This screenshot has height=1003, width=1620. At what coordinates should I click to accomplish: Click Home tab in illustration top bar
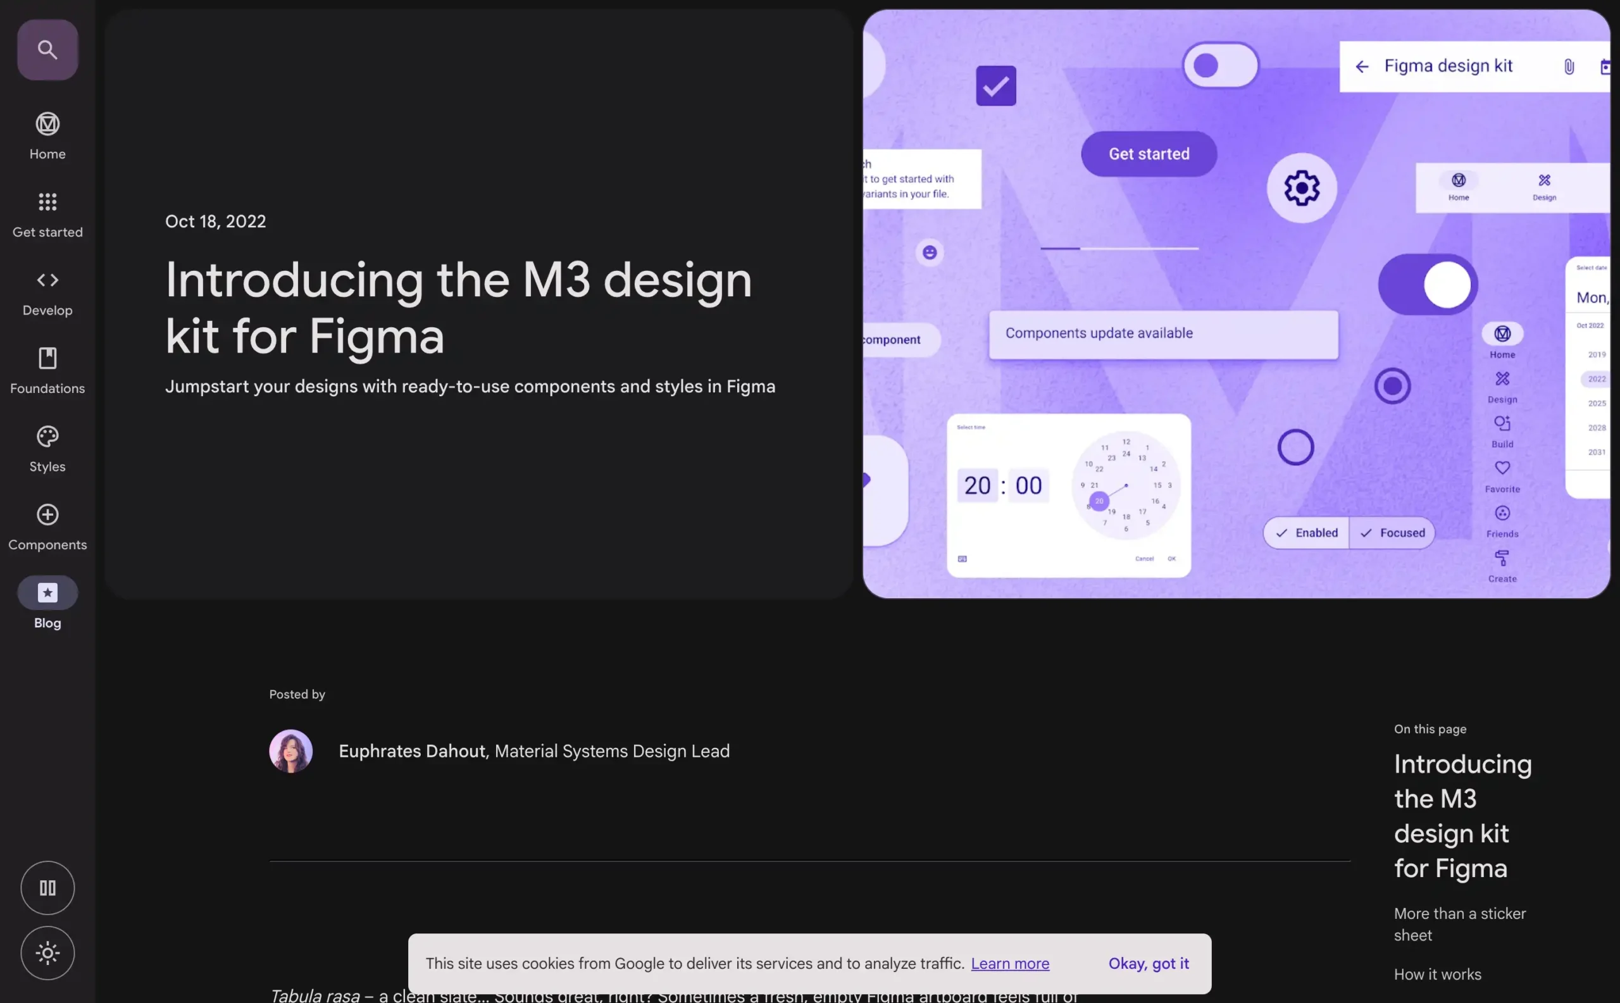pyautogui.click(x=1458, y=187)
